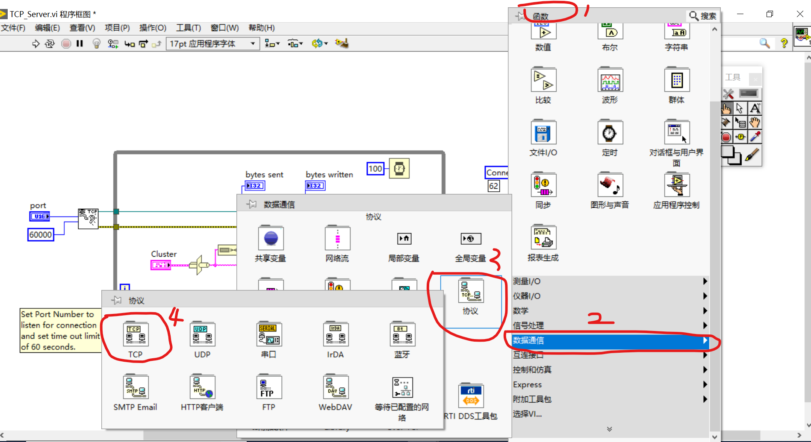Enable highlight execution with the lightbulb
Viewport: 811px width, 442px height.
(97, 43)
